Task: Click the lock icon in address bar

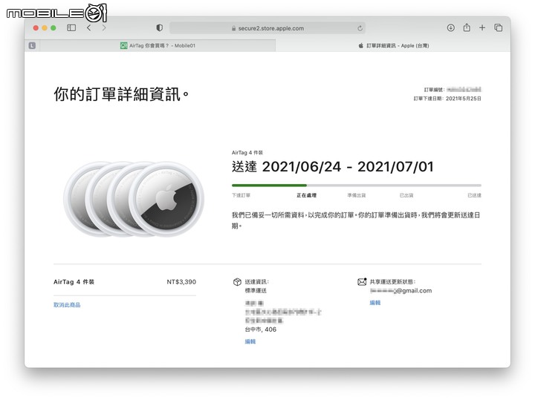Action: pyautogui.click(x=234, y=28)
